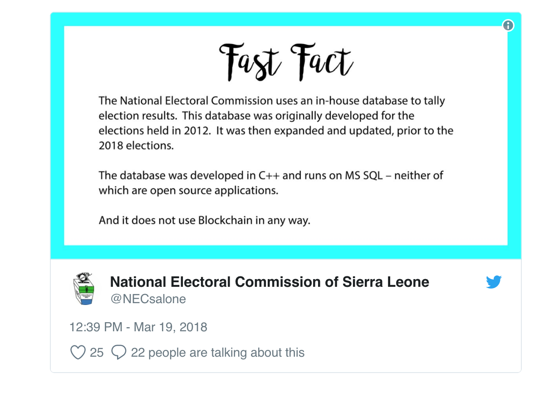Follow the '22 people are talking about this' link
This screenshot has width=559, height=393.
(218, 352)
